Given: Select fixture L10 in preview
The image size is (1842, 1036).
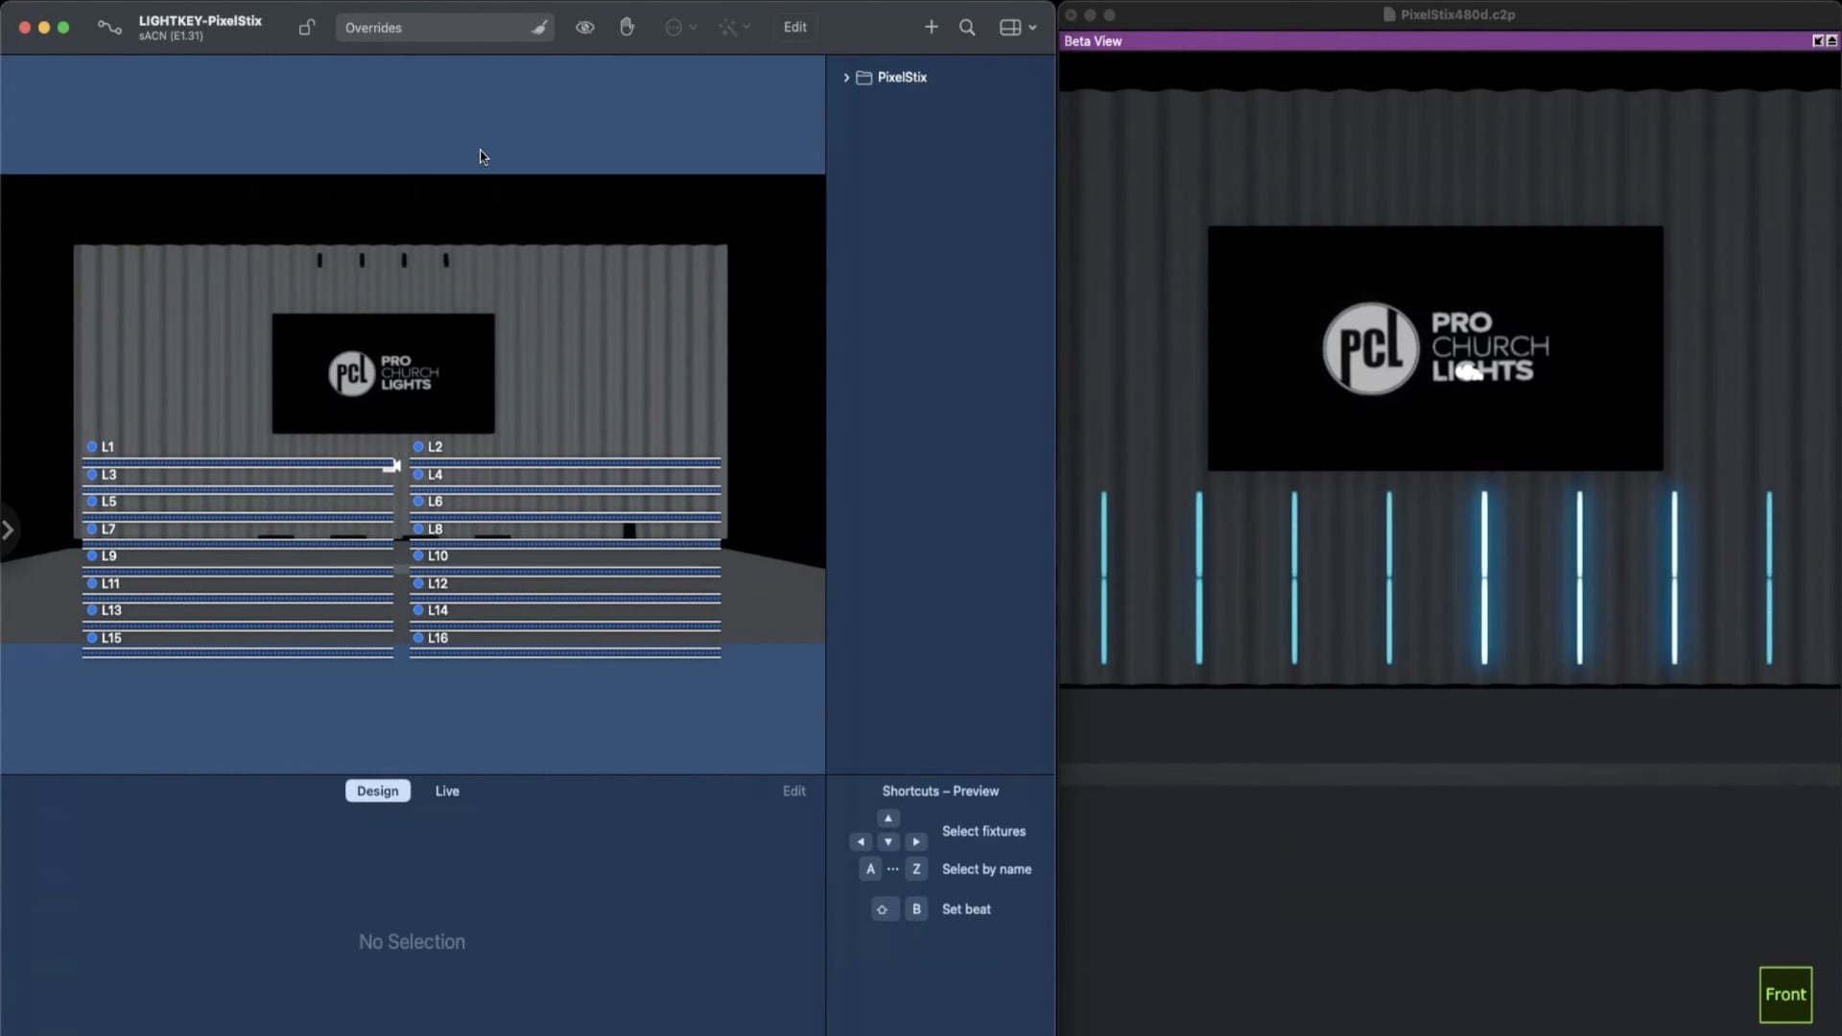Looking at the screenshot, I should 430,555.
